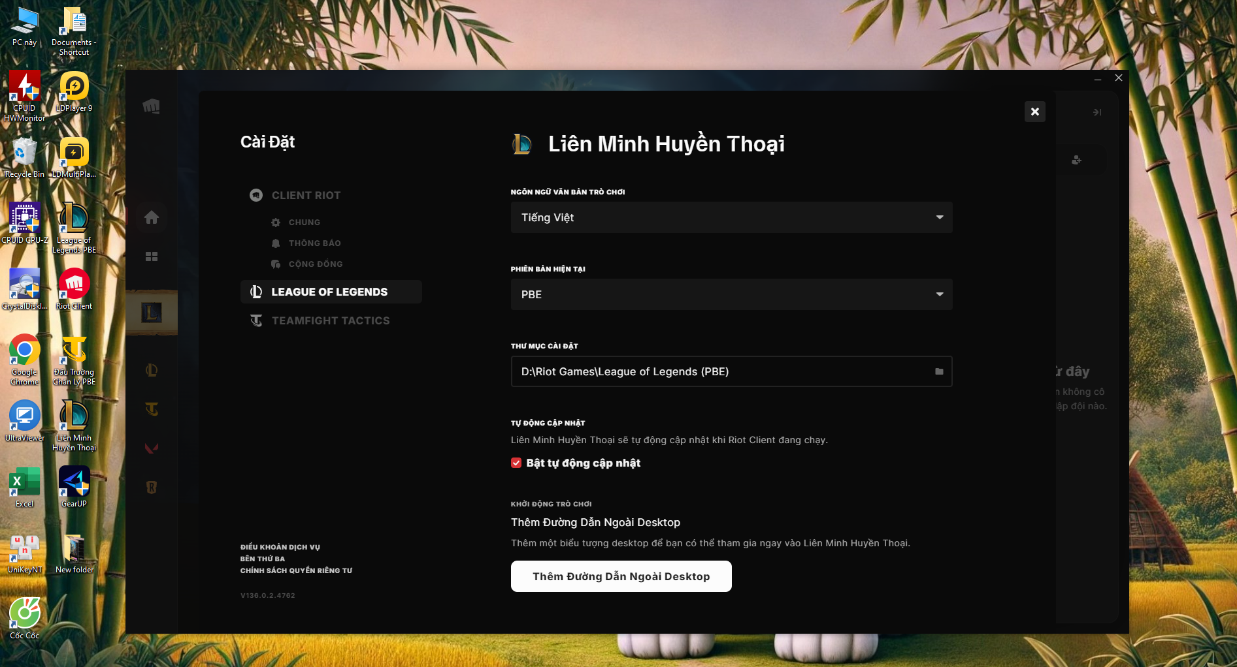The image size is (1237, 667).
Task: Browse install folder via folder icon
Action: tap(939, 371)
